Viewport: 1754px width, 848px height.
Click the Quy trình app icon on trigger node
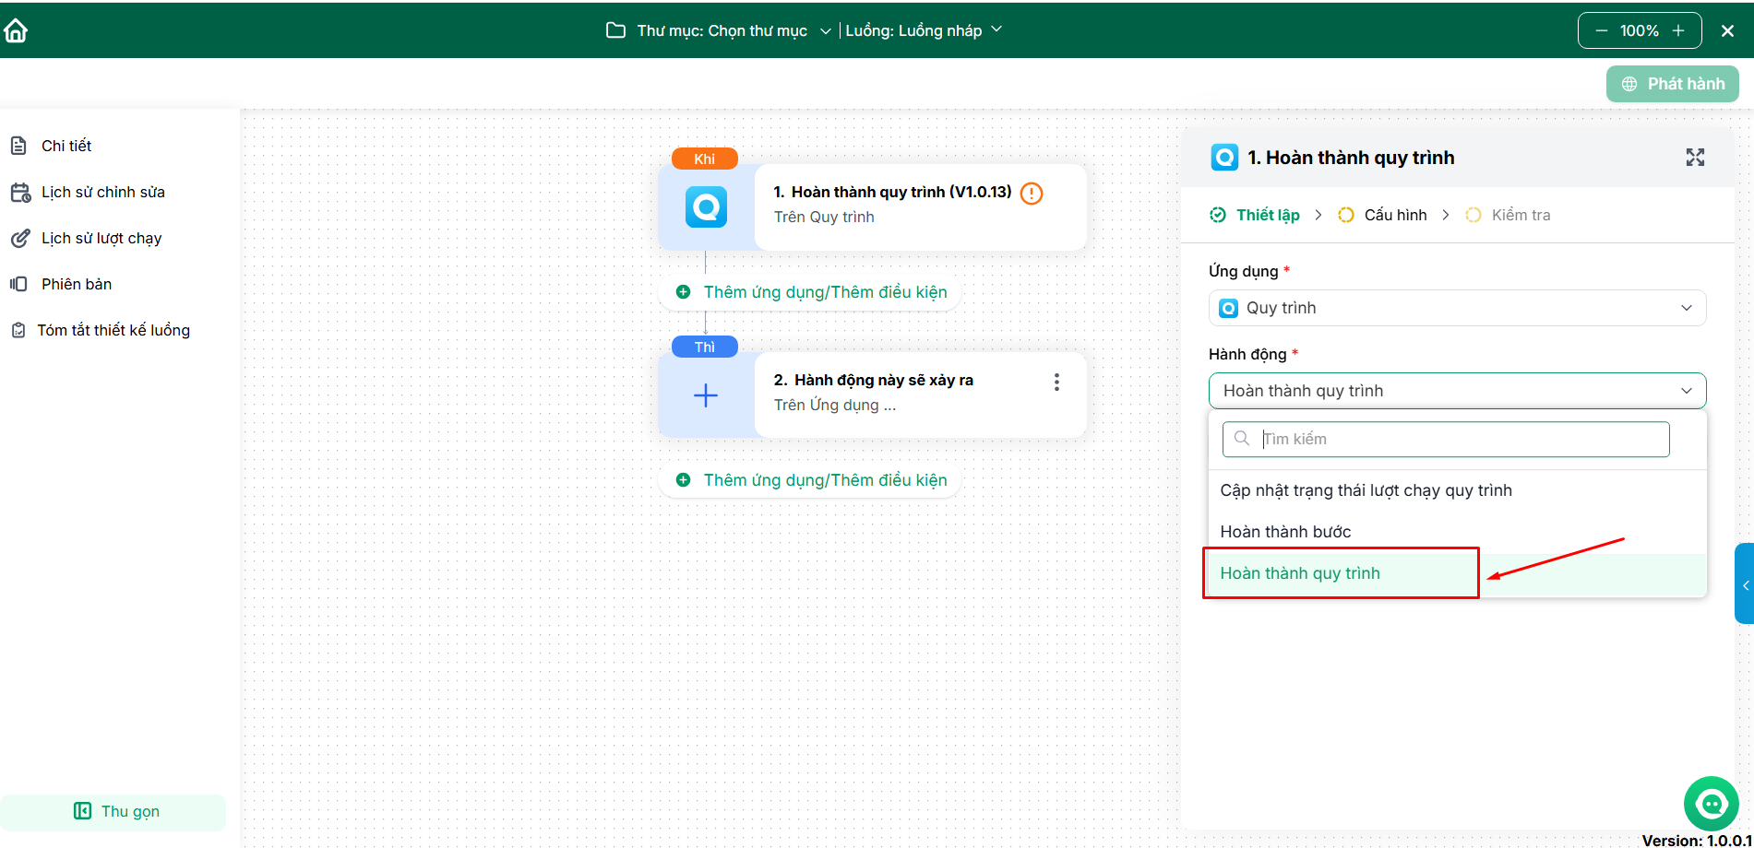pos(707,206)
